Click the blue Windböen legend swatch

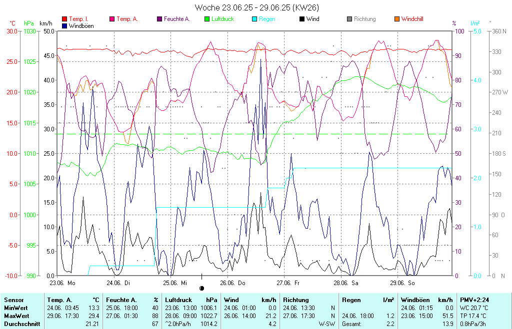click(64, 26)
